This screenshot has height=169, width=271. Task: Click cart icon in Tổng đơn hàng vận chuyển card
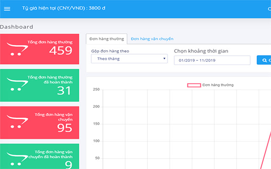(17, 122)
